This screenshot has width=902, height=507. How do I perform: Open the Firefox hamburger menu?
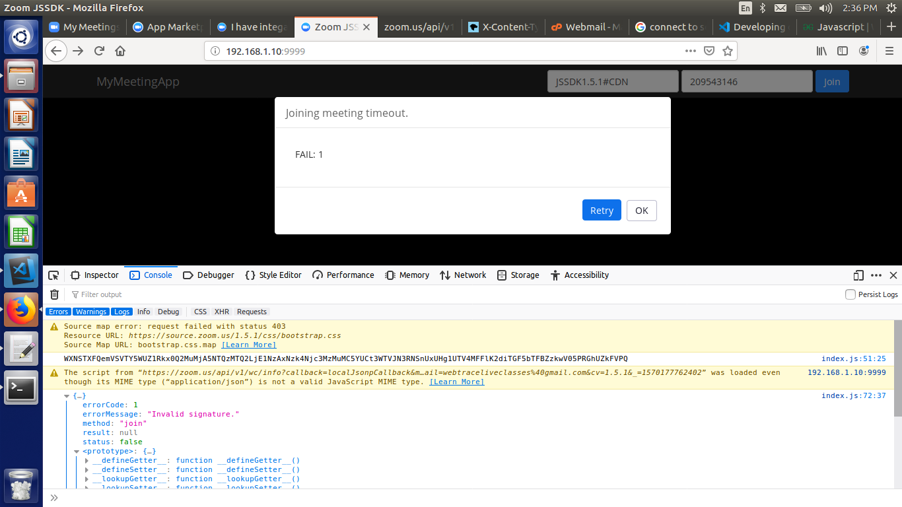889,51
